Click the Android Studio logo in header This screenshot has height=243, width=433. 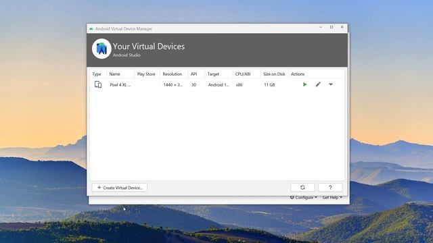(x=101, y=49)
